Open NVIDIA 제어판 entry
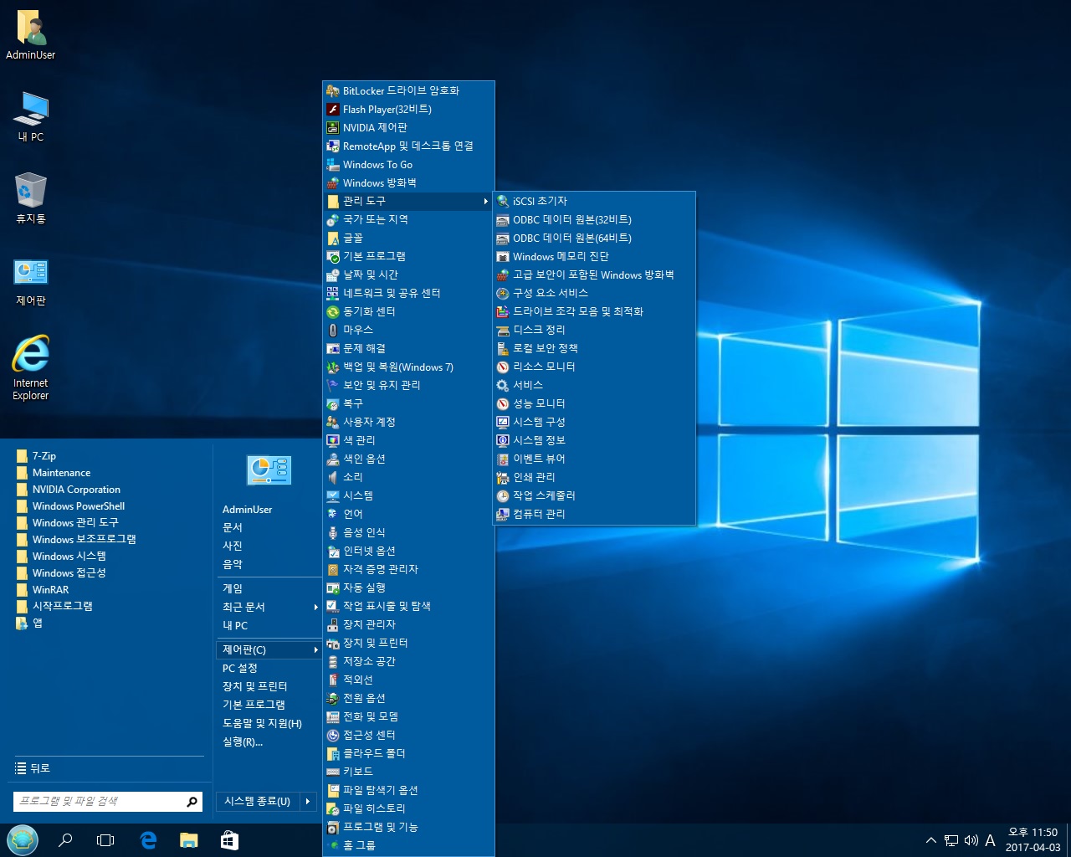 click(408, 127)
